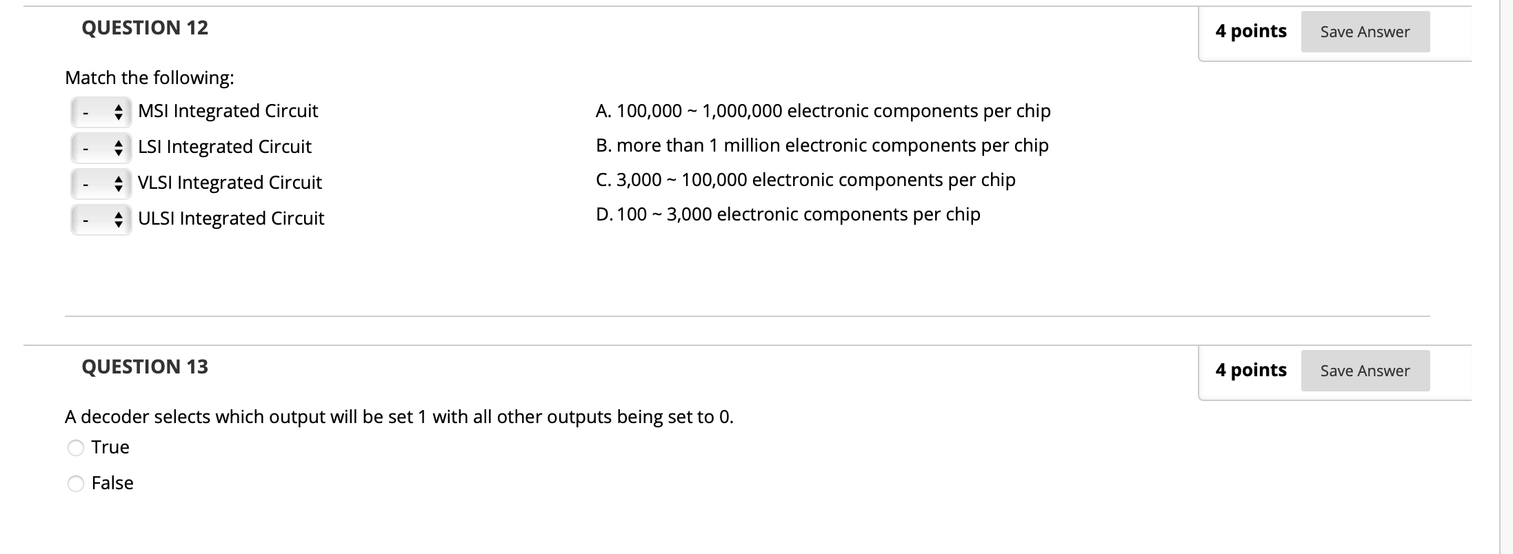The image size is (1513, 554).
Task: Click the 4 points label for Question 13
Action: [x=1252, y=369]
